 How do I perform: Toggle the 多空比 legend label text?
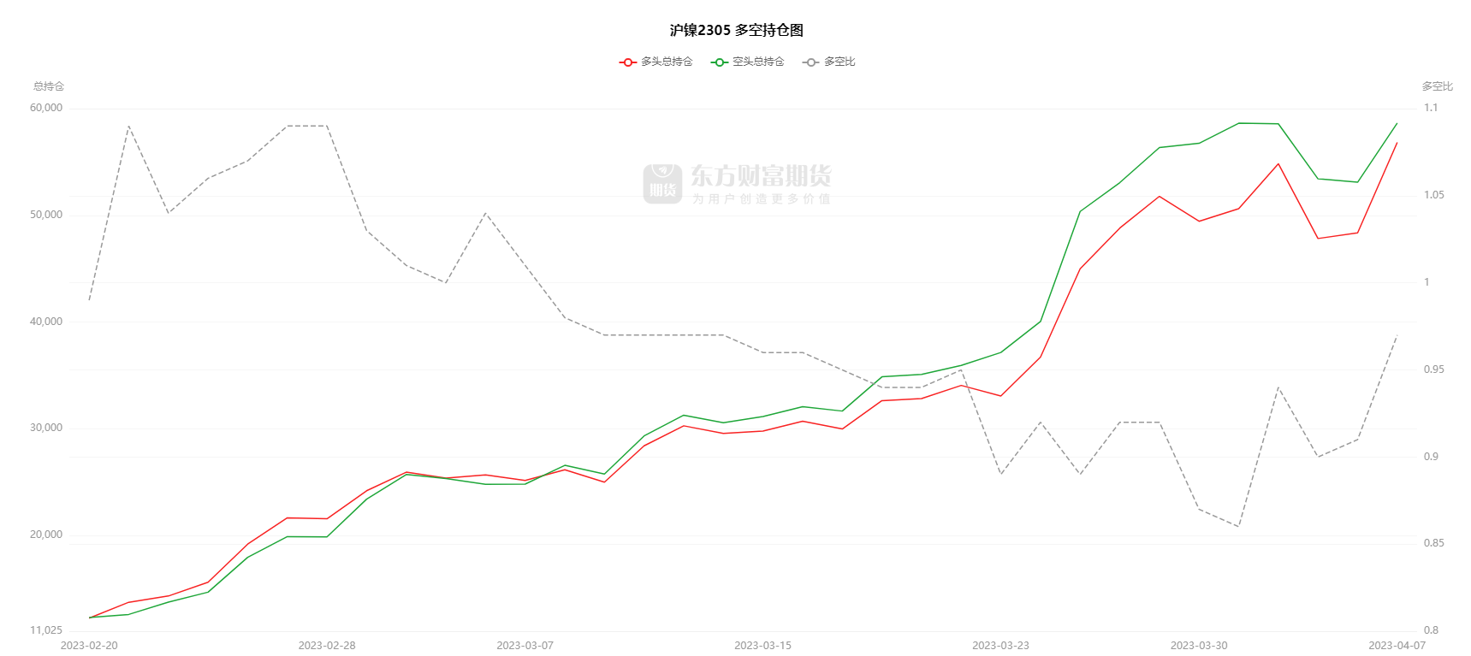click(839, 62)
